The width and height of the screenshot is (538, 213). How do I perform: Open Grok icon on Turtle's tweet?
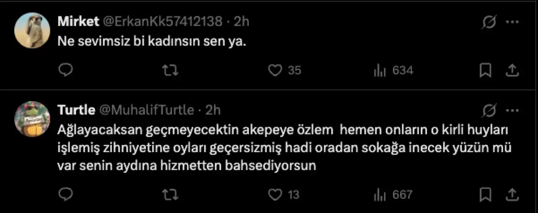[489, 110]
